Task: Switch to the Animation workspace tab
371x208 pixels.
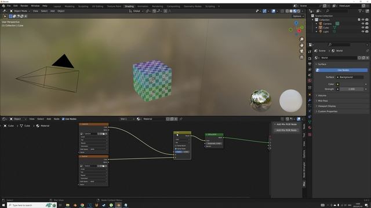Action: 143,6
